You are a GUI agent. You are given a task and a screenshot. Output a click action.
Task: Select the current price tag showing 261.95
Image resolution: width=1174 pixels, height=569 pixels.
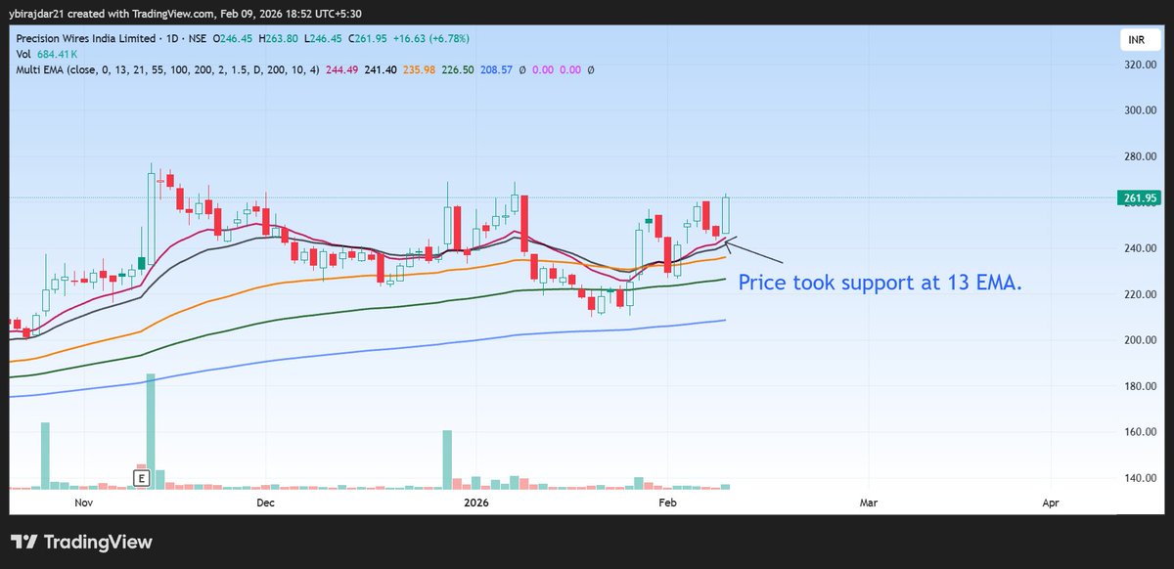point(1138,197)
